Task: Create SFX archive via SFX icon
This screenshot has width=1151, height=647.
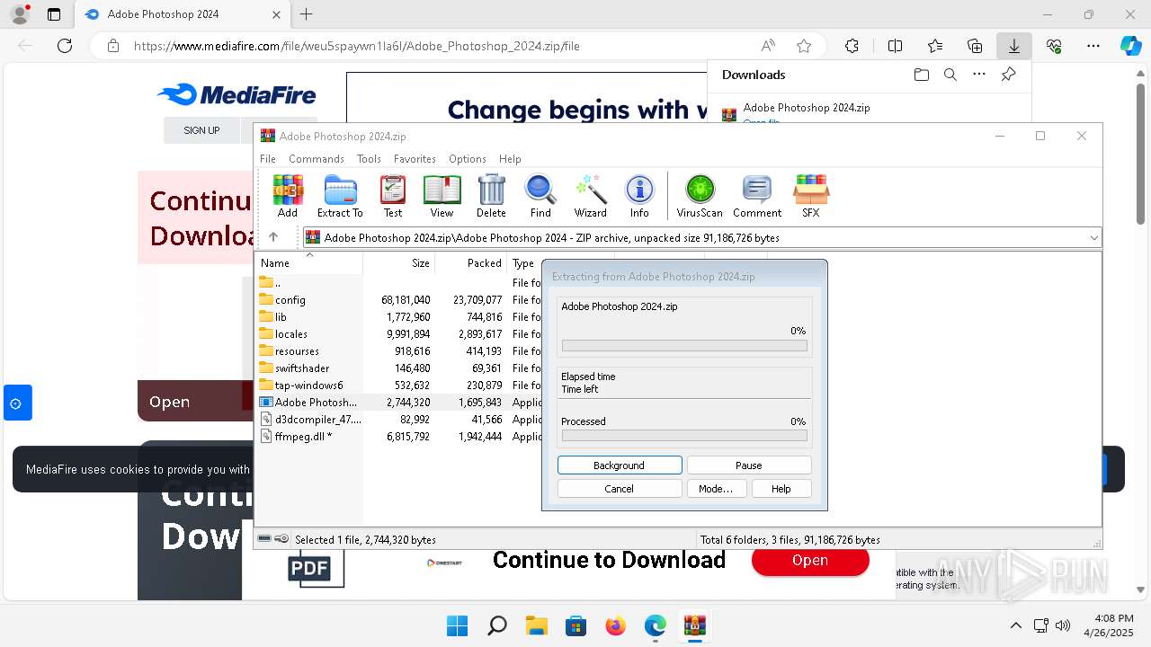Action: coord(810,196)
